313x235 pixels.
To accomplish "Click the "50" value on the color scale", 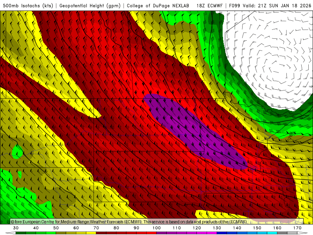I will (x=56, y=228).
